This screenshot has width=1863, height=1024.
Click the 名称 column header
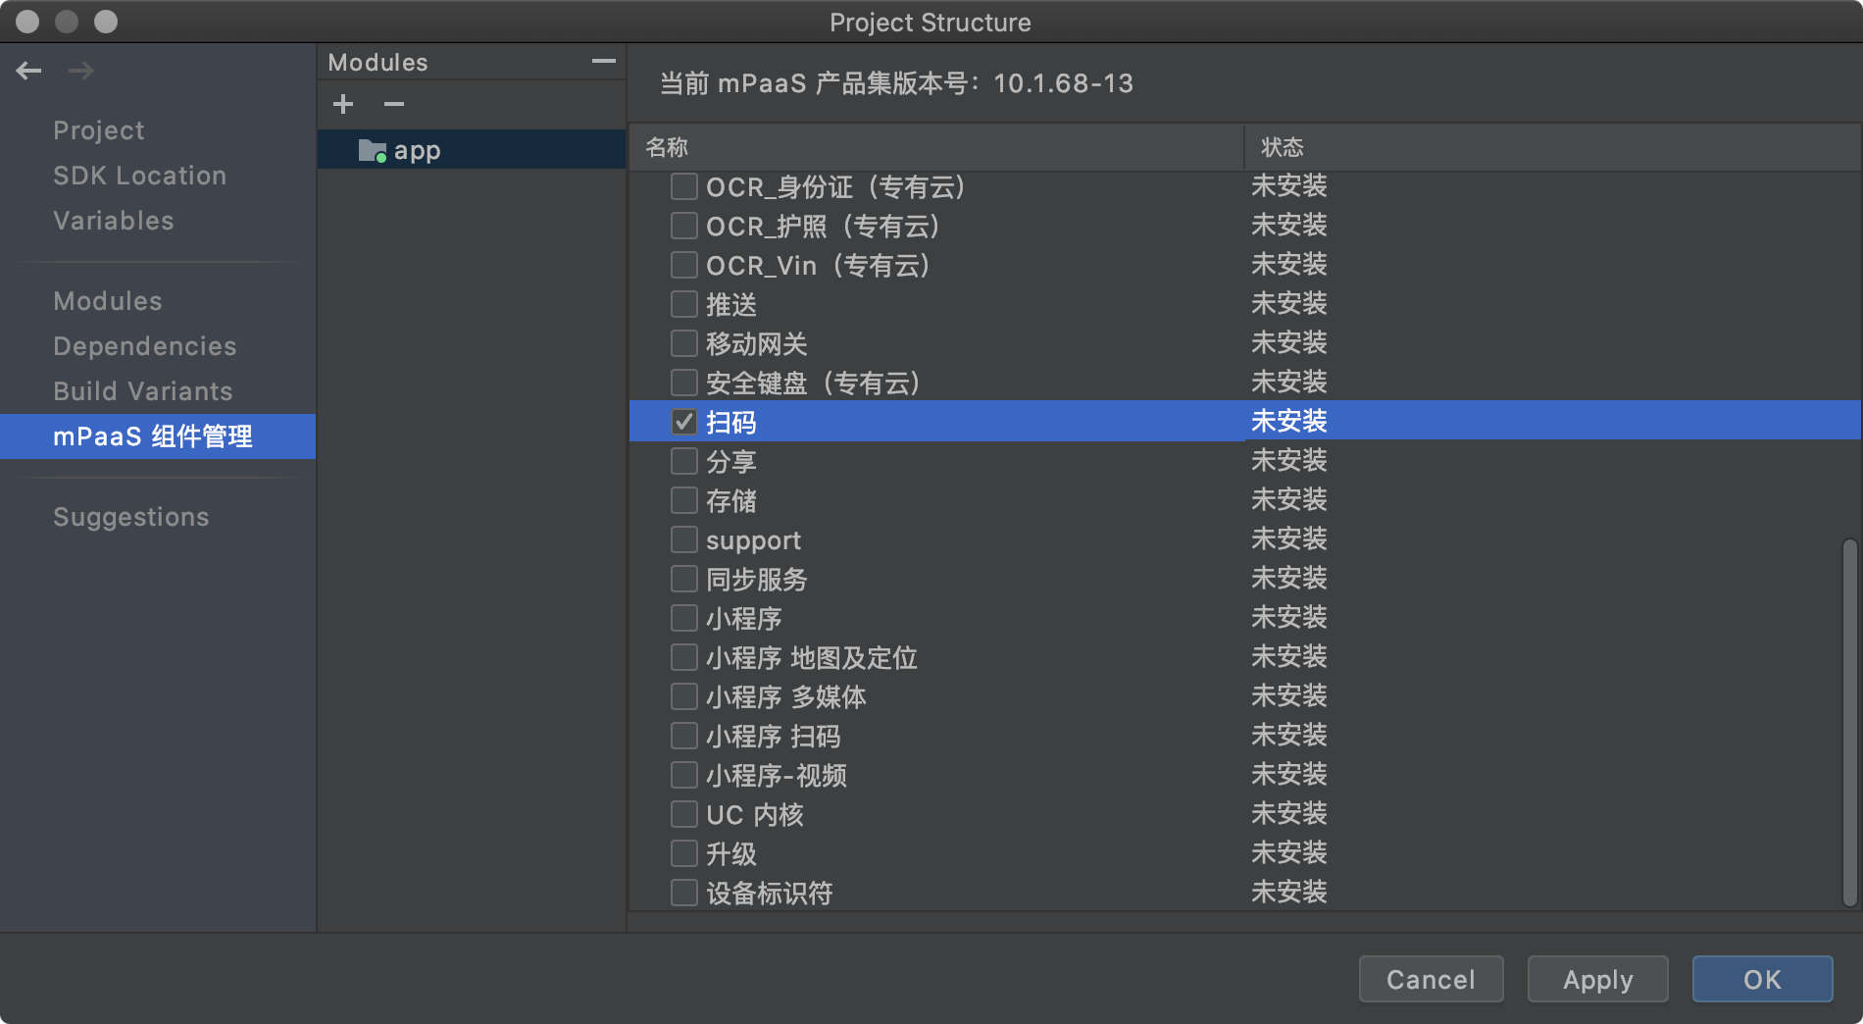click(936, 147)
